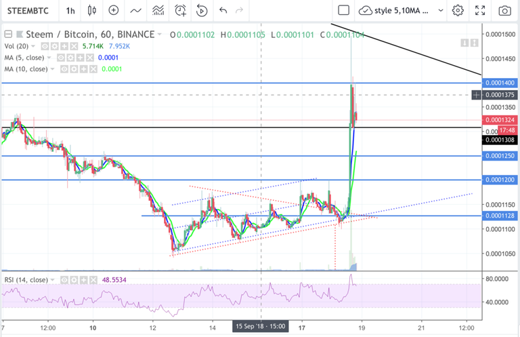This screenshot has height=337, width=520.
Task: Open the indicators menu
Action: click(x=135, y=11)
